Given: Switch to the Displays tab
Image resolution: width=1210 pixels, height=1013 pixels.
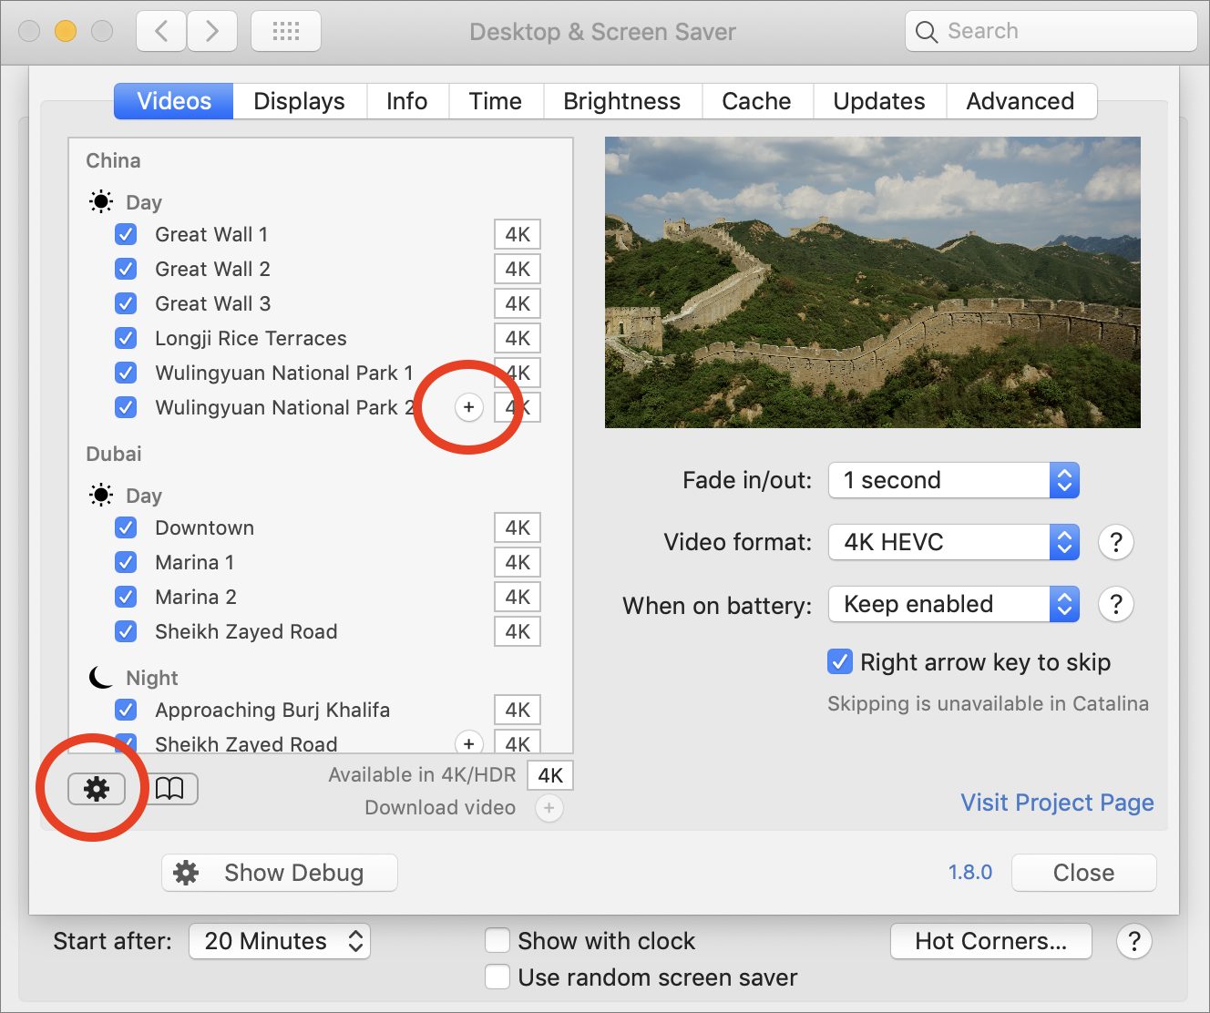Looking at the screenshot, I should coord(299,101).
